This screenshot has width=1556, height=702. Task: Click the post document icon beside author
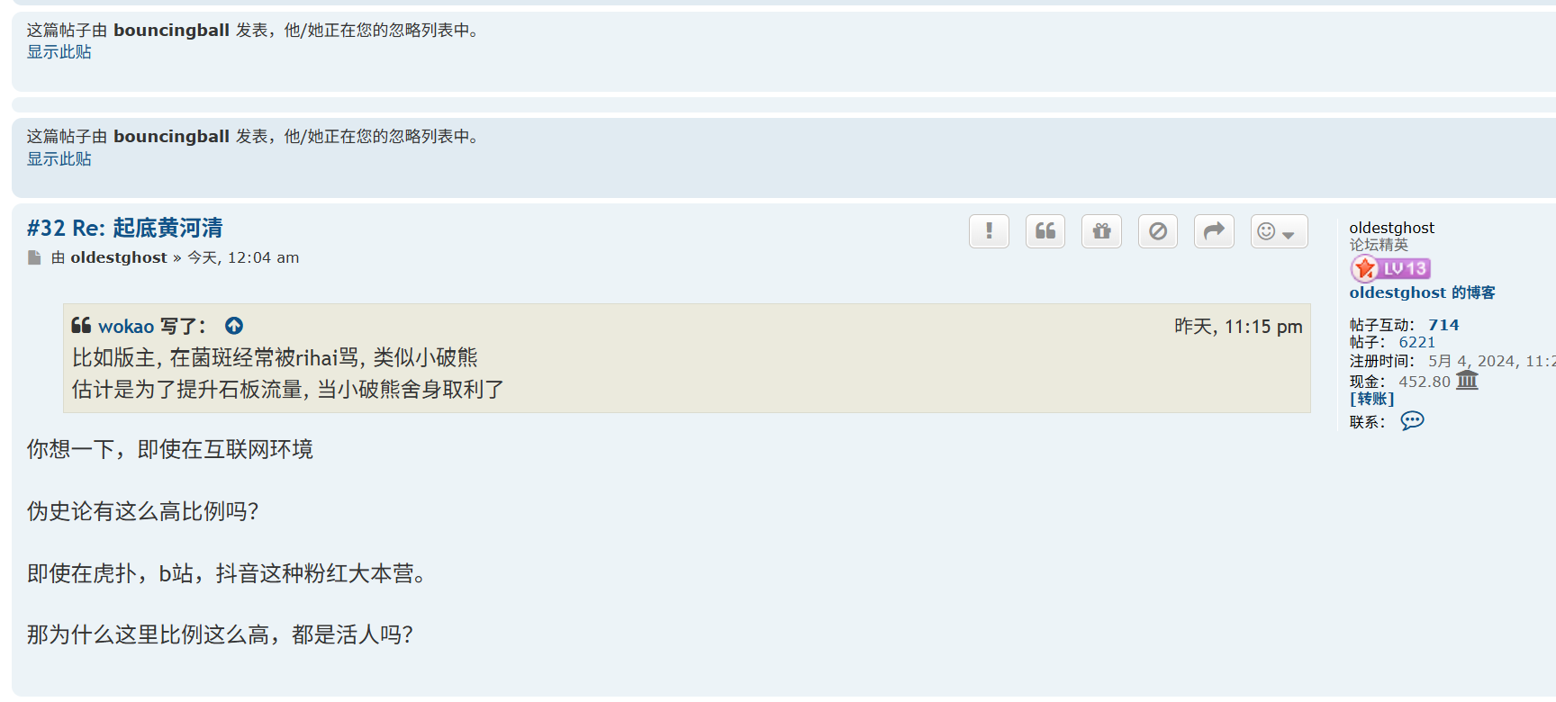point(34,258)
